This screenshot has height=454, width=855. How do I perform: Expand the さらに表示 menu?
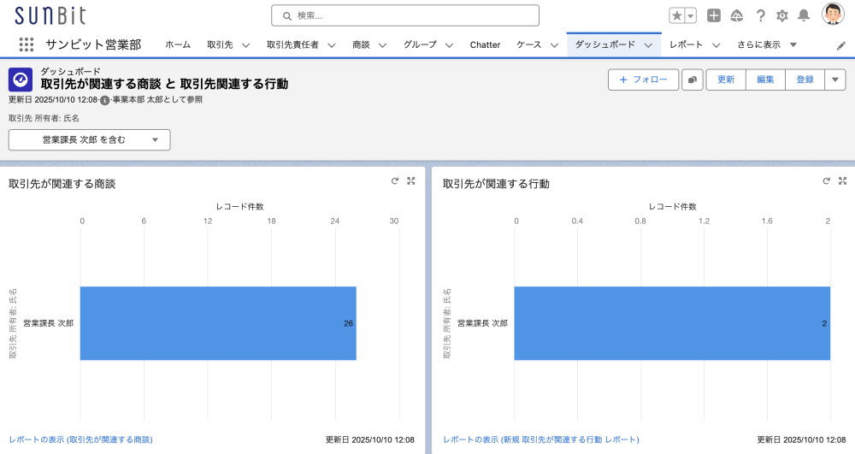pyautogui.click(x=767, y=44)
